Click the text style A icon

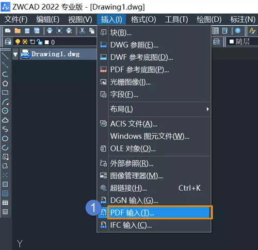coord(252,31)
